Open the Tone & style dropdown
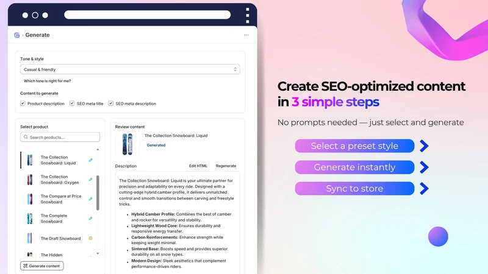This screenshot has width=488, height=274. click(x=130, y=69)
